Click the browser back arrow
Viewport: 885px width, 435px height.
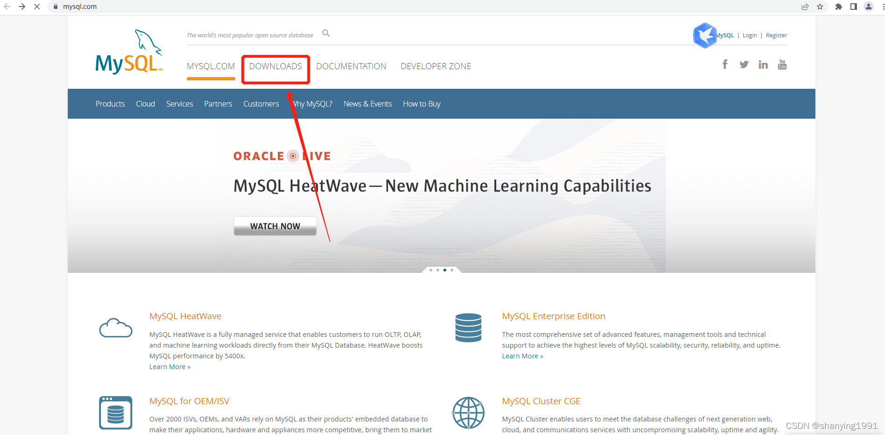[x=7, y=7]
